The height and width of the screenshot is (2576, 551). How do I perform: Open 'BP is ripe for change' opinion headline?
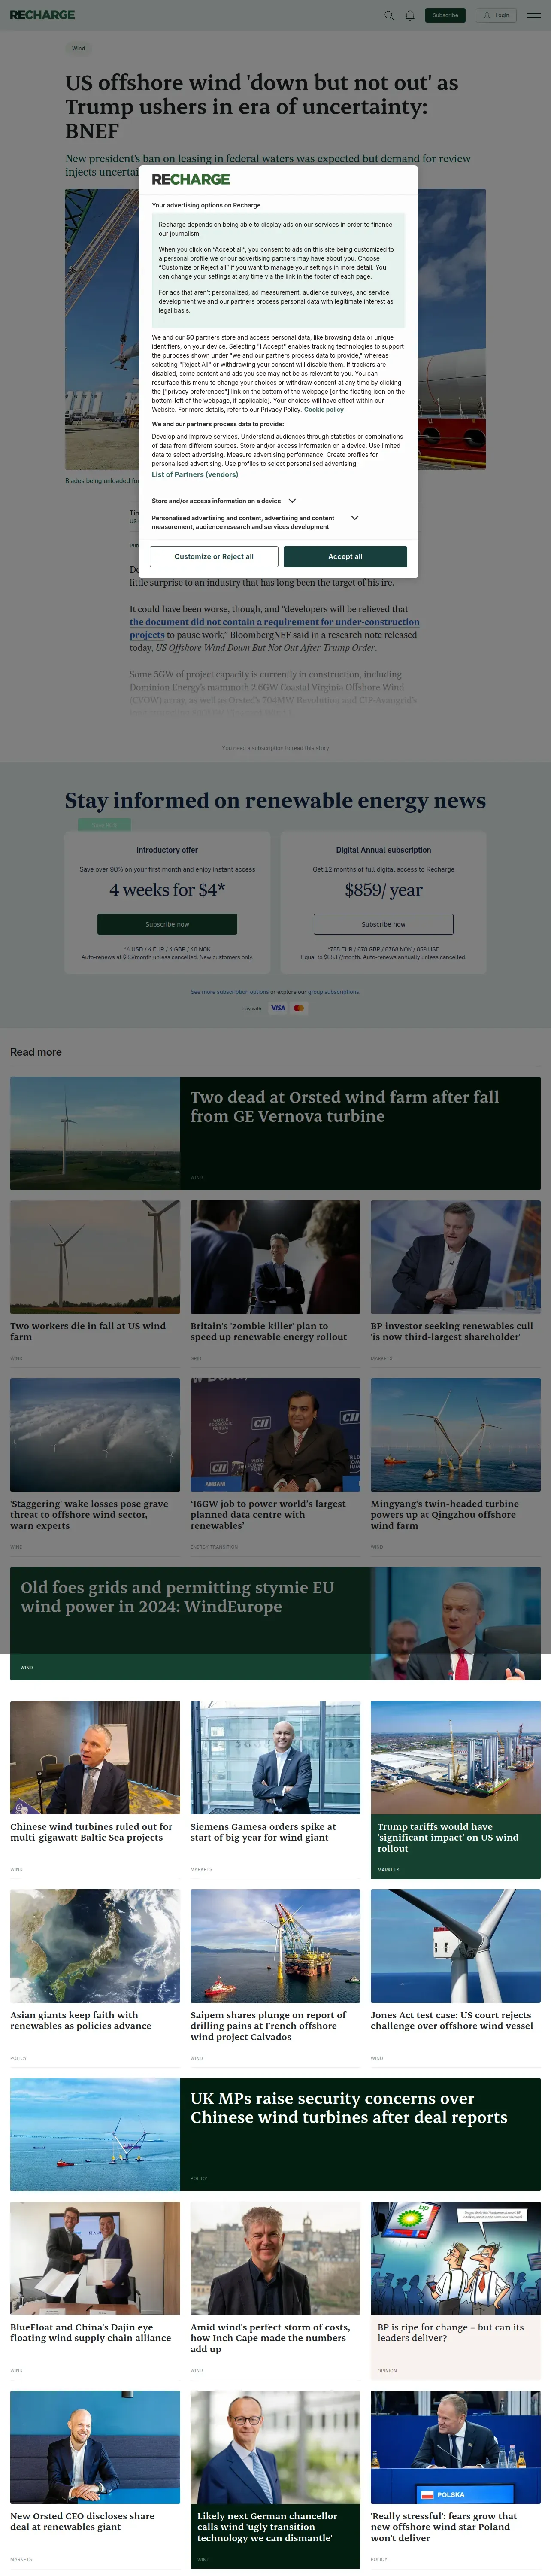450,2333
